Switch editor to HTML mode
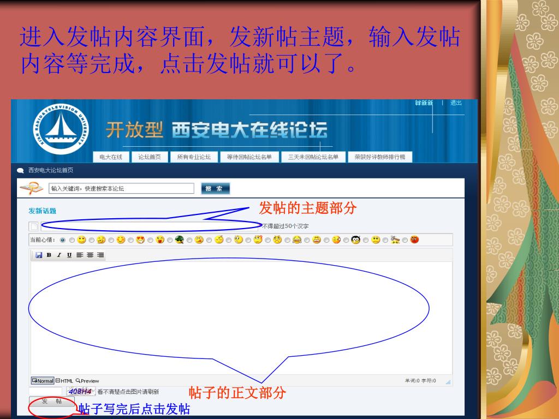The width and height of the screenshot is (559, 419). tap(64, 381)
